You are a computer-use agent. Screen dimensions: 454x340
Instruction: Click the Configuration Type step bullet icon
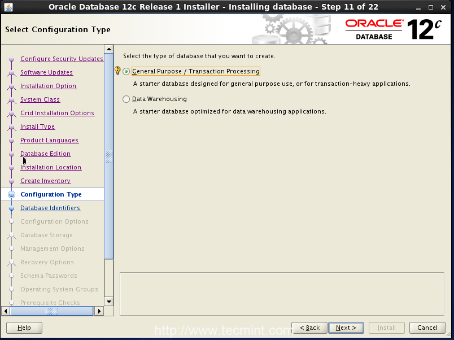pos(12,195)
